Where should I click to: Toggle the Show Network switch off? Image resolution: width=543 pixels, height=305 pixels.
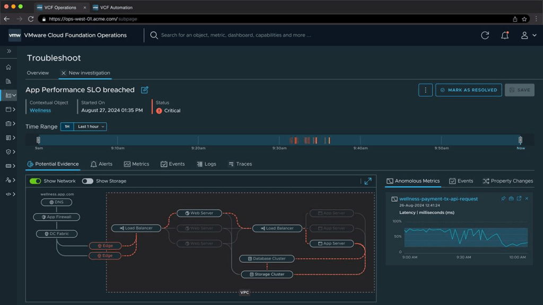36,181
